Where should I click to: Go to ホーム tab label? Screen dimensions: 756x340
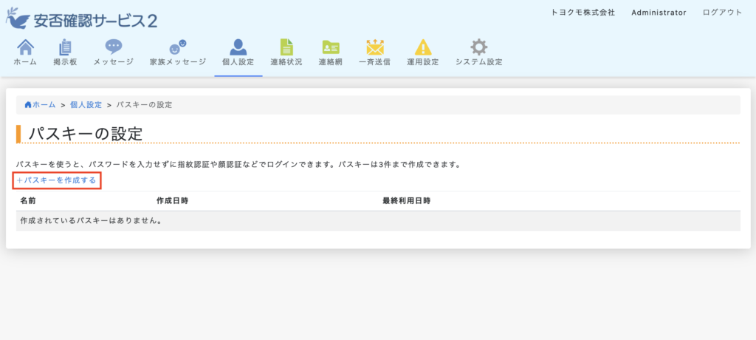[25, 62]
